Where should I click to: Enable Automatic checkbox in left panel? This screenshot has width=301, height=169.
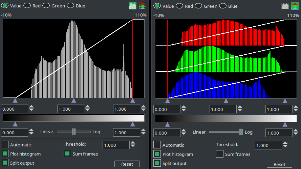tap(5, 145)
